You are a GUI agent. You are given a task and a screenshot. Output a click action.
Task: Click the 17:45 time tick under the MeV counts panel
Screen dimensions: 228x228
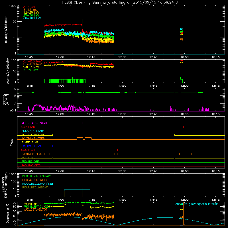(x=153, y=86)
